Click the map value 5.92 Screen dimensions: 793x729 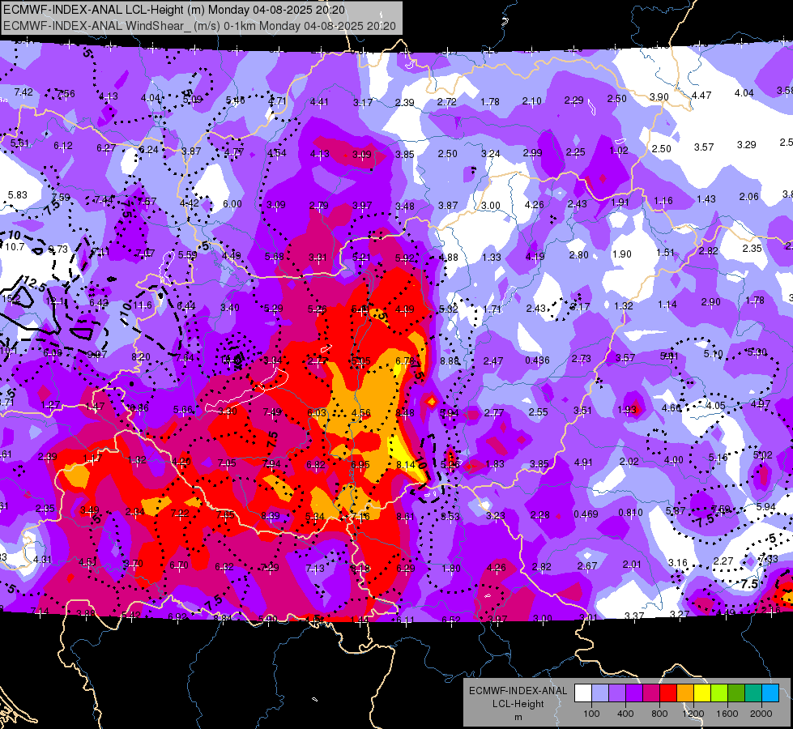pos(404,258)
